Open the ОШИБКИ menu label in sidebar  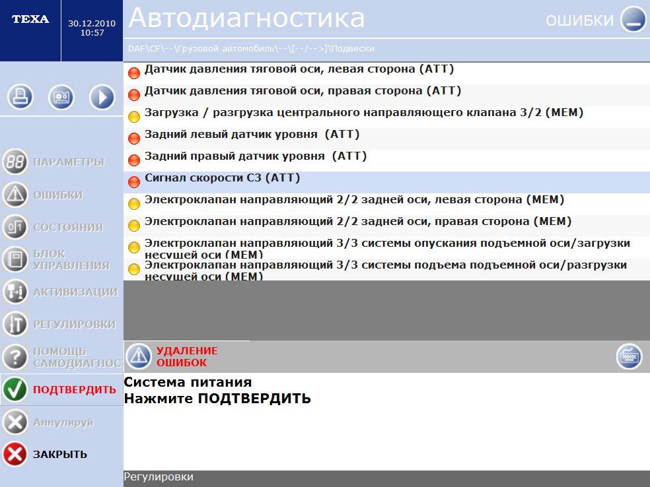(x=58, y=195)
